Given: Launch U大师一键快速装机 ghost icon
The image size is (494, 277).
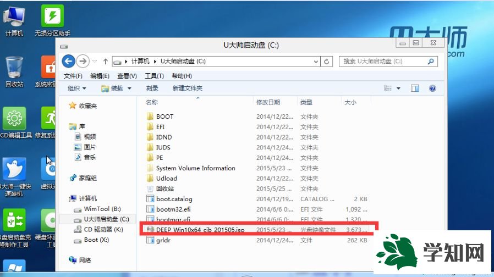Looking at the screenshot, I should [14, 177].
